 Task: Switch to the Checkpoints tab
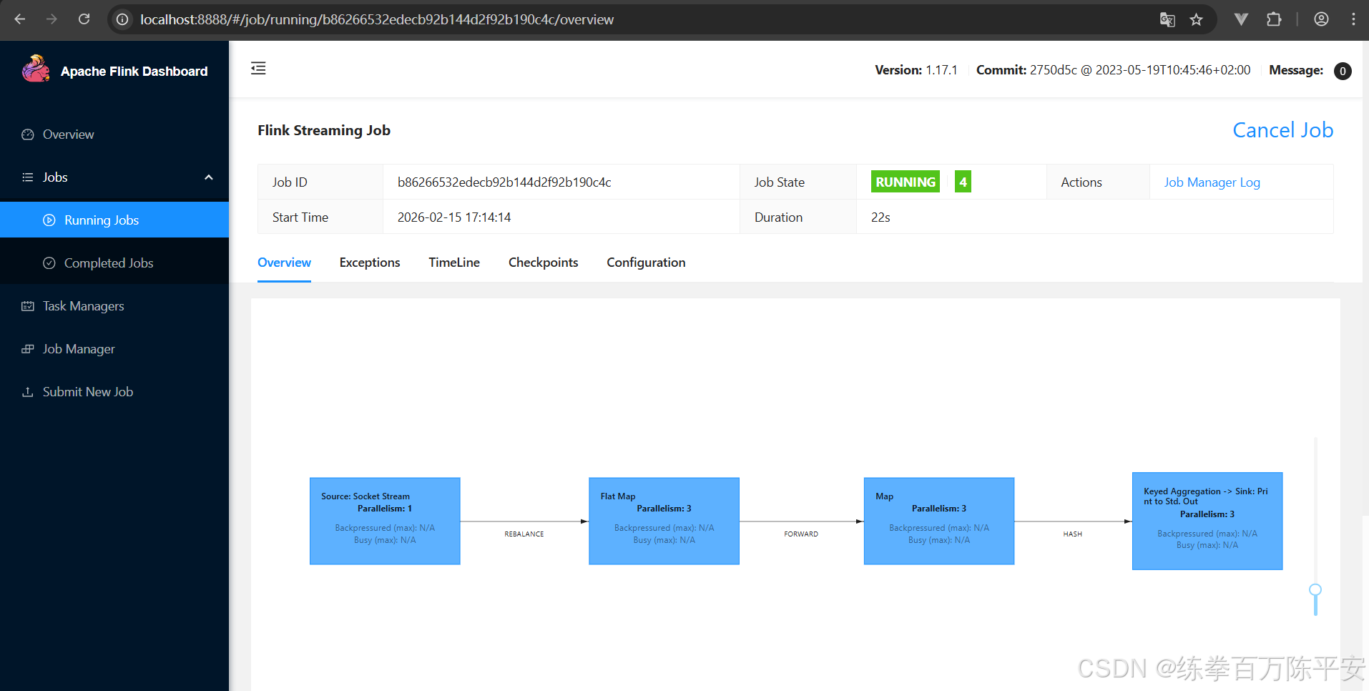click(543, 263)
